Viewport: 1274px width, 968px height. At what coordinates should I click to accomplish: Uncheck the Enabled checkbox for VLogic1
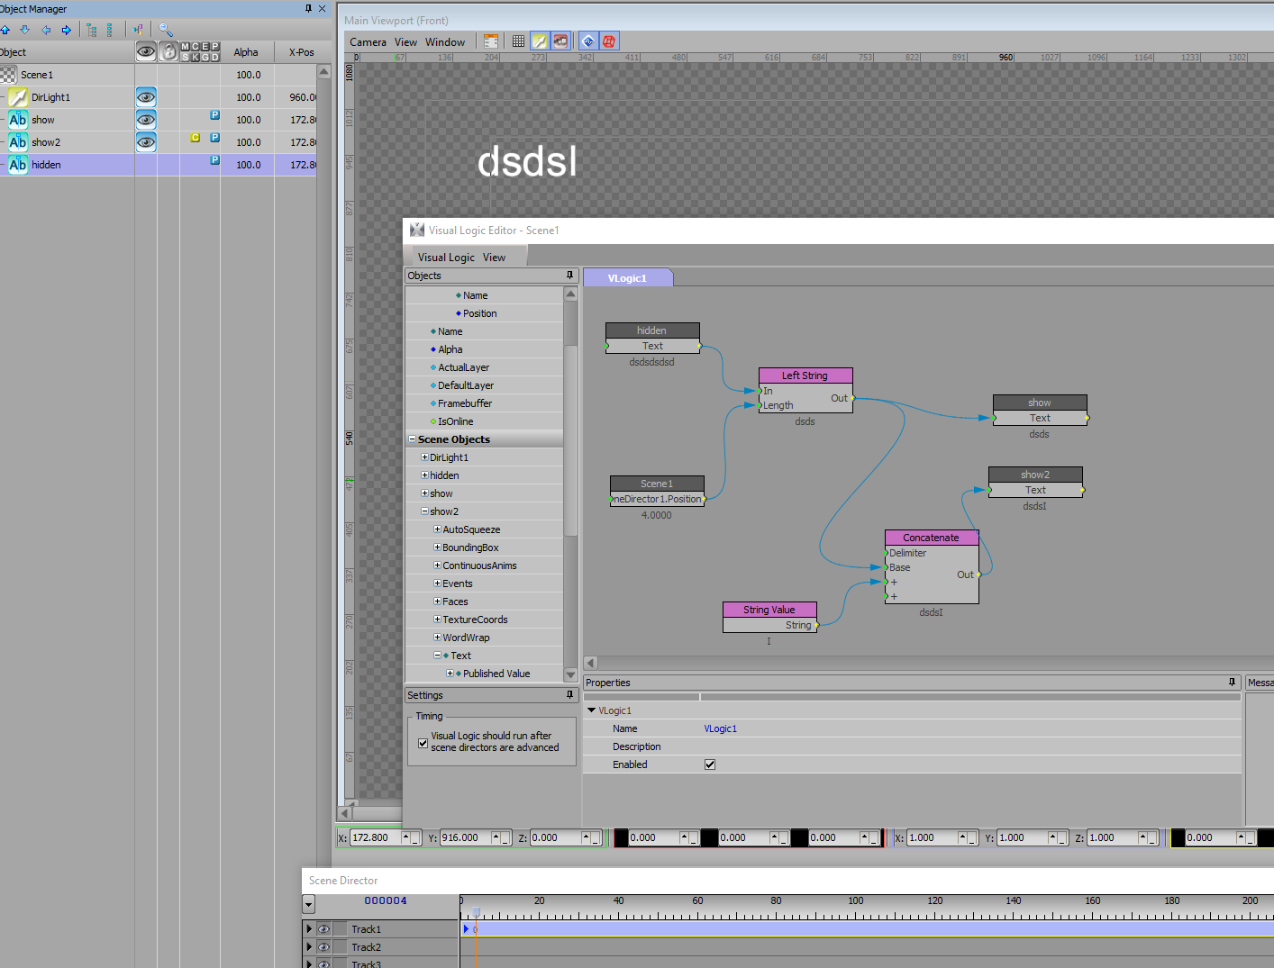point(710,764)
